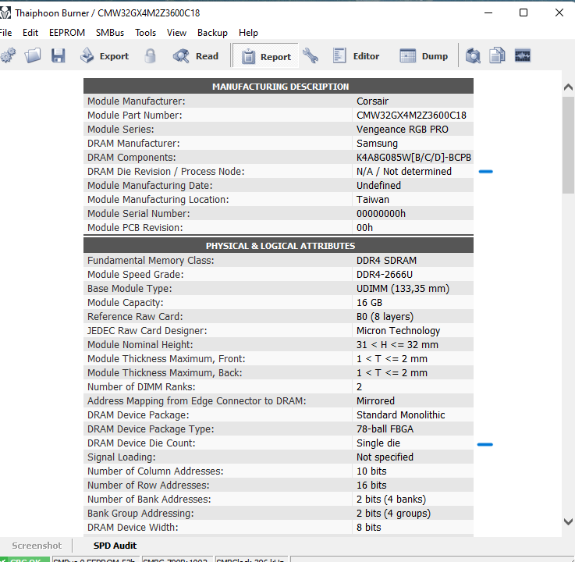This screenshot has width=575, height=562.
Task: Switch to the SPD Audit tab
Action: click(x=115, y=546)
